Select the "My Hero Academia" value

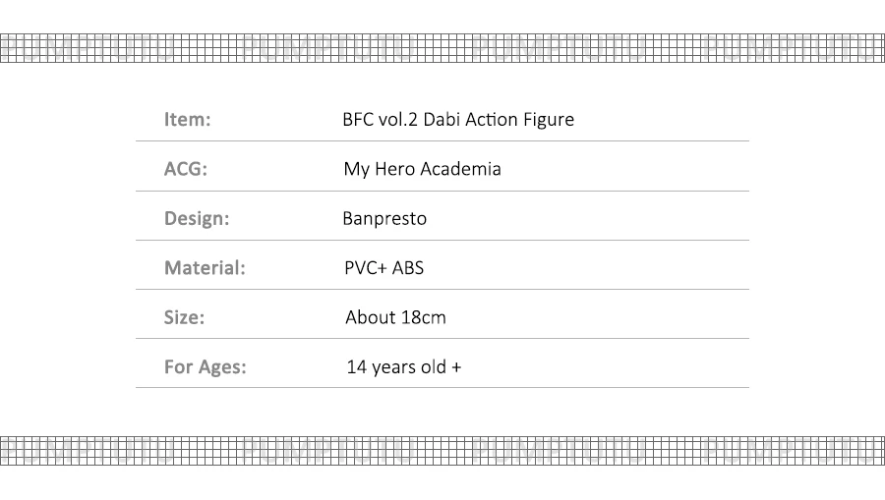pos(422,169)
